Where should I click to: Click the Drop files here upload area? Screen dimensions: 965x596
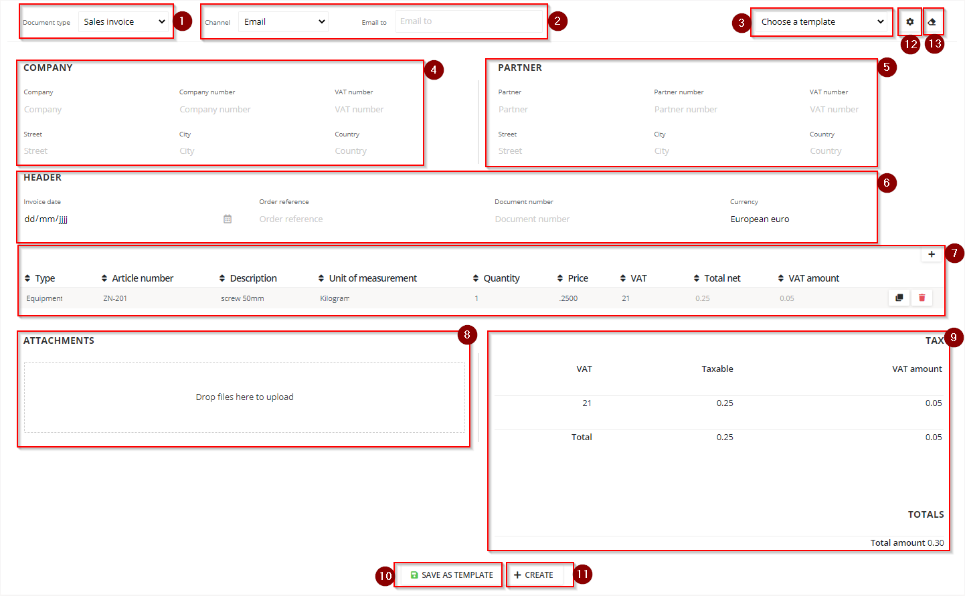tap(244, 397)
